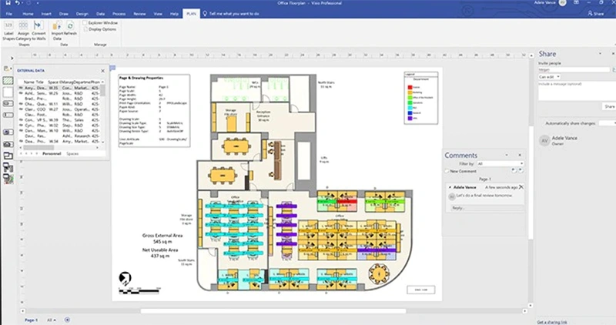Delete Adele Vance's comment with X icon
The width and height of the screenshot is (616, 325).
click(x=521, y=187)
